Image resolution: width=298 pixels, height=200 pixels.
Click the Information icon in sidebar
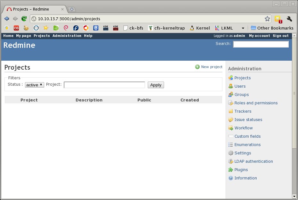point(230,178)
